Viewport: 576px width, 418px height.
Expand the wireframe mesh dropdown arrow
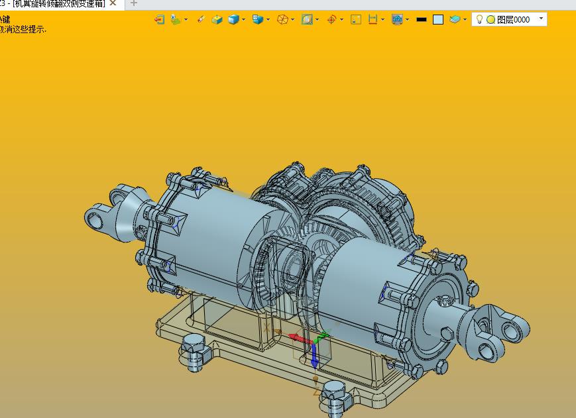tap(292, 19)
